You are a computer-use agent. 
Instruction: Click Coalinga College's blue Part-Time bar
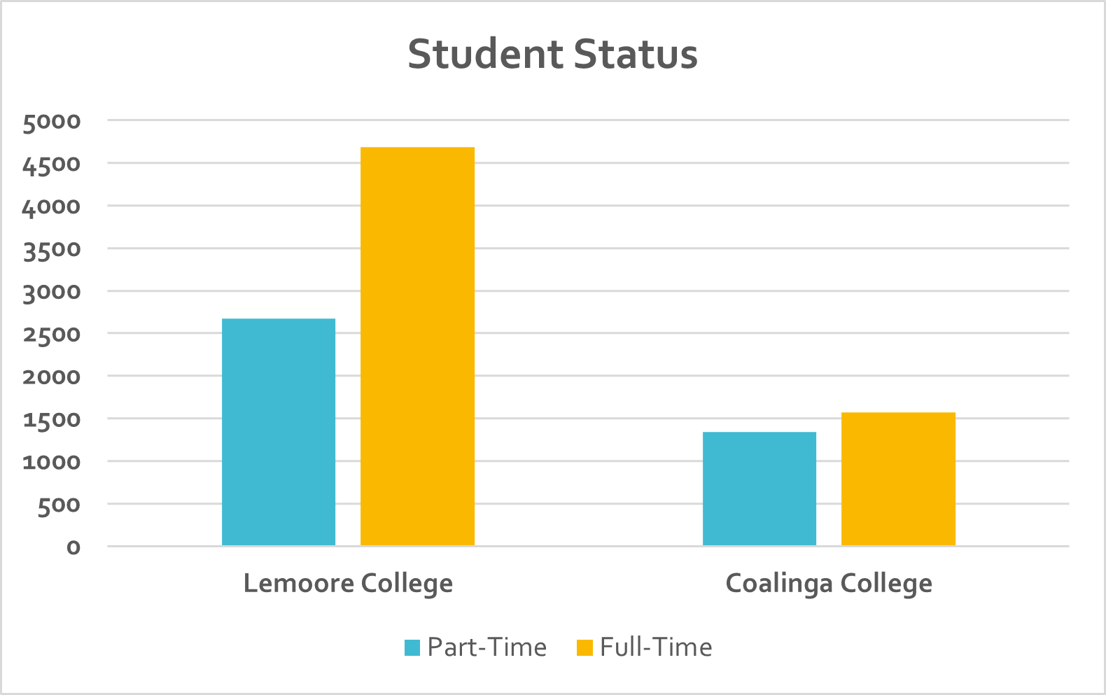759,489
